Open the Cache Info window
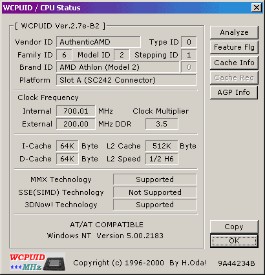The image size is (265, 275). [234, 63]
